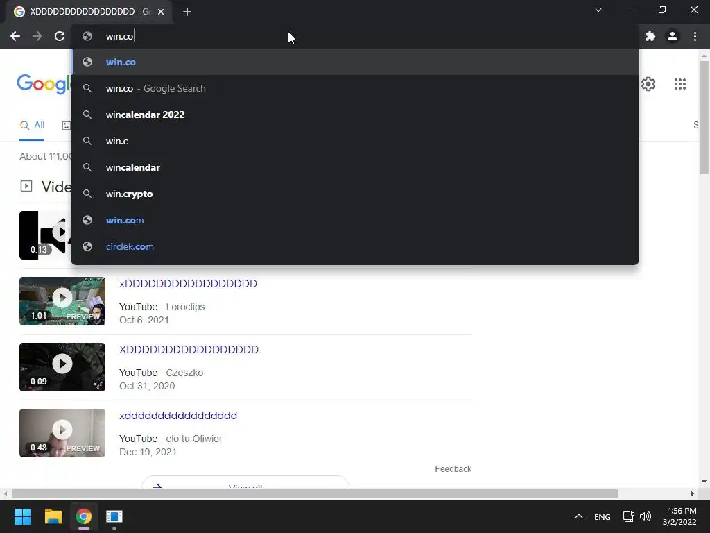The height and width of the screenshot is (533, 710).
Task: Play the 1:01 Loroclips video thumbnail
Action: click(x=62, y=301)
